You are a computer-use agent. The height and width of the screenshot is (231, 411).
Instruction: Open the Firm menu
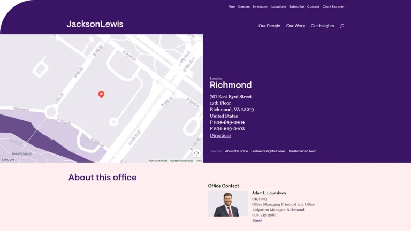pyautogui.click(x=231, y=7)
